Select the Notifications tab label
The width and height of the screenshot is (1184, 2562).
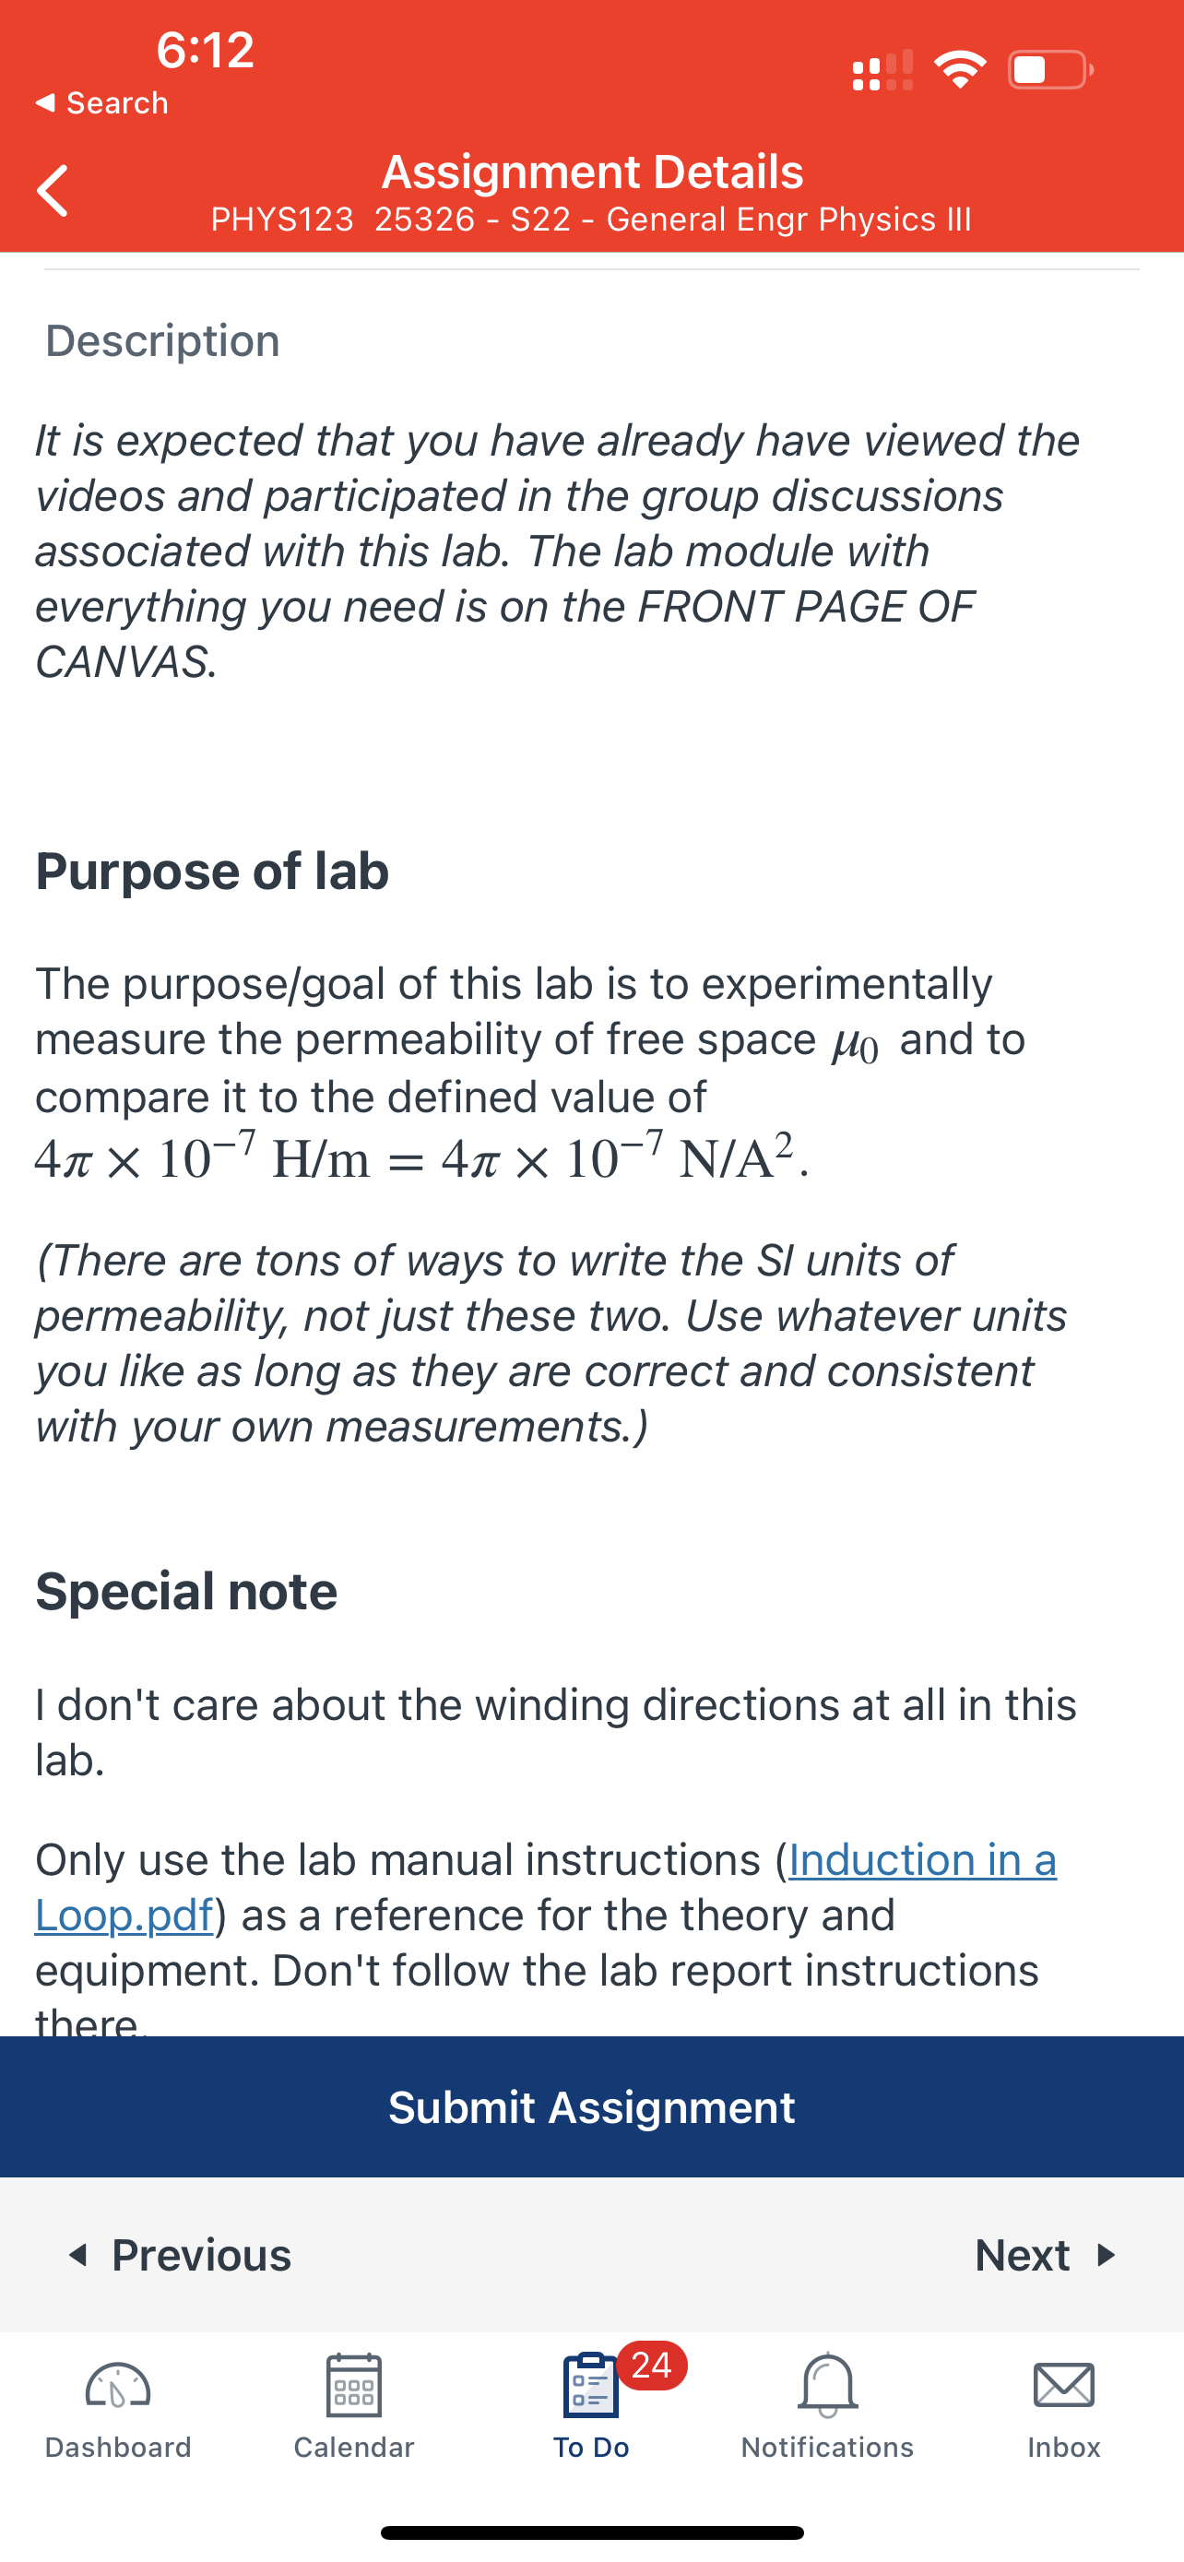click(x=827, y=2448)
